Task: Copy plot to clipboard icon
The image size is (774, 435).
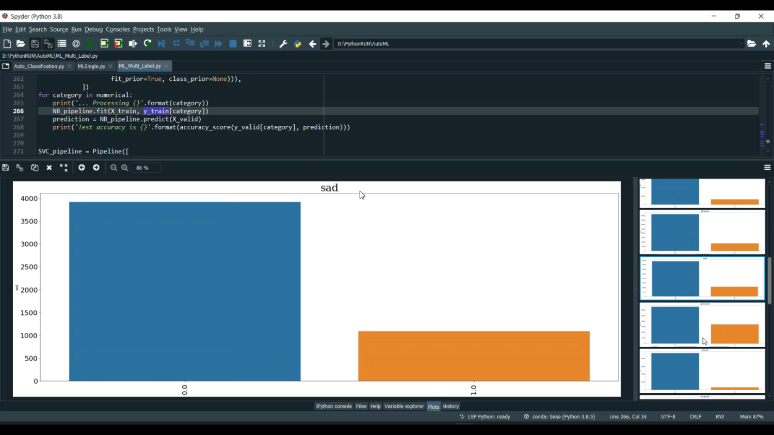Action: tap(35, 168)
